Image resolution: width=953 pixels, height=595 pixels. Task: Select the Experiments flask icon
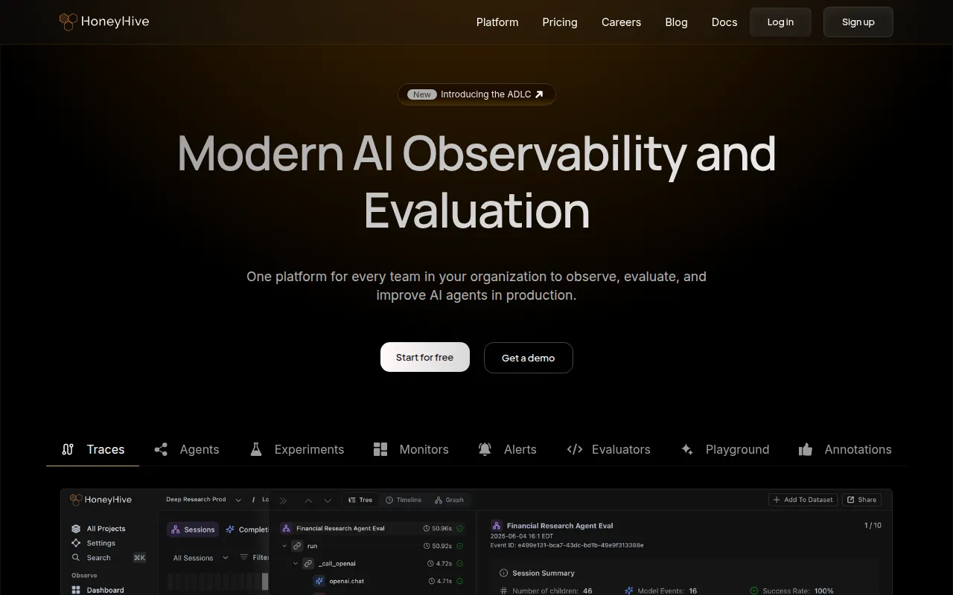[256, 449]
